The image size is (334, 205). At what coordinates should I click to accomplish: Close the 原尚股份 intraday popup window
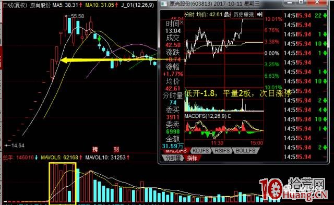coord(317,3)
